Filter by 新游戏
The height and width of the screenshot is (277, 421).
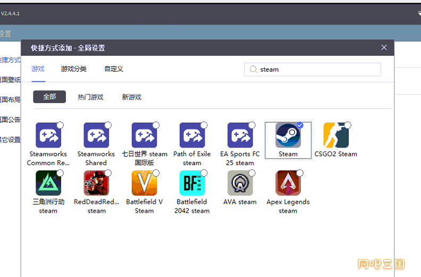coord(132,97)
